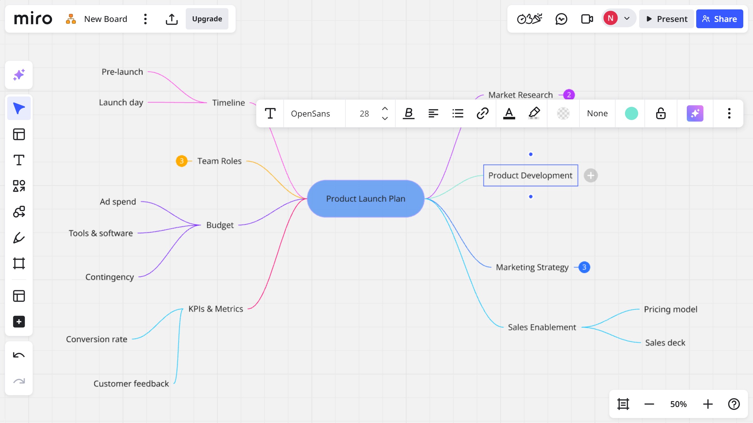This screenshot has height=423, width=753.
Task: Open the Shapes and lines tool
Action: point(19,186)
